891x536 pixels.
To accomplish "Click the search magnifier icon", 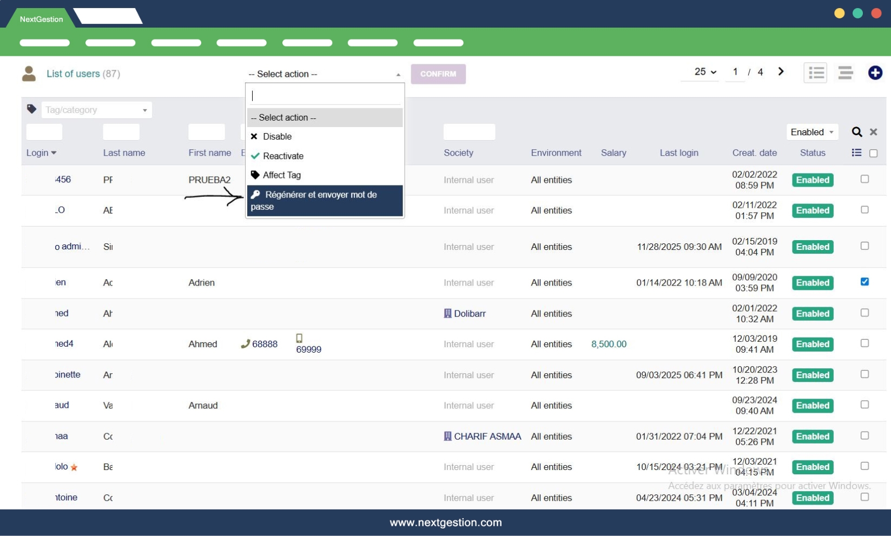I will (856, 132).
